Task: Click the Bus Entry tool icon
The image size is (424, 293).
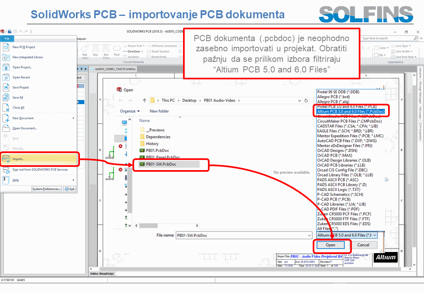Action: pyautogui.click(x=106, y=50)
